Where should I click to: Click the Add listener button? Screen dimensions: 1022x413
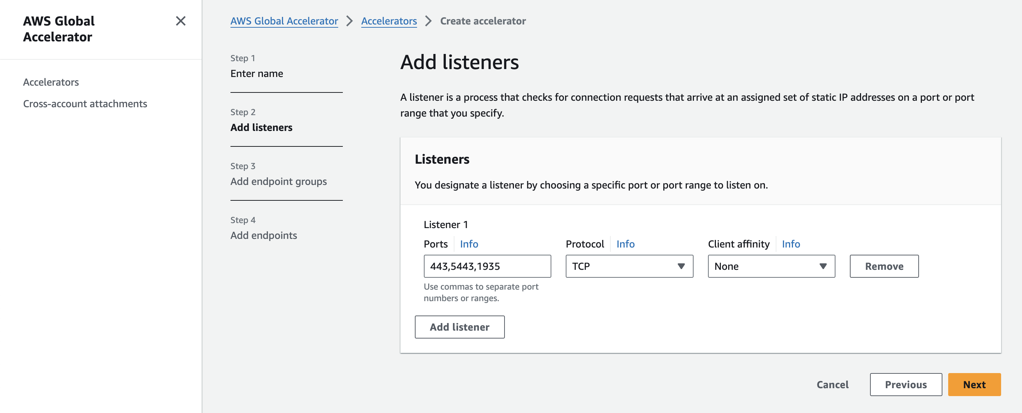pos(460,327)
